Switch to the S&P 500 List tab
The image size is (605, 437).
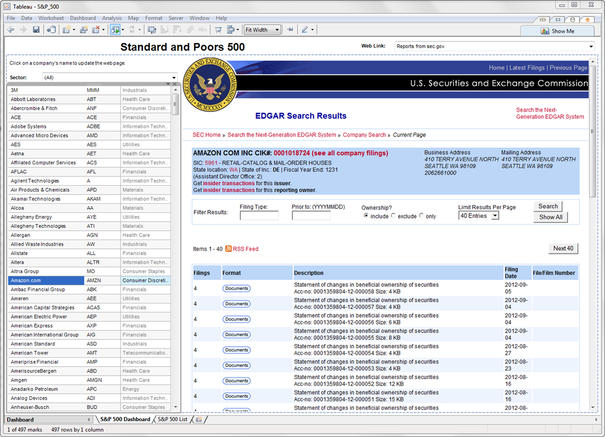pos(173,419)
